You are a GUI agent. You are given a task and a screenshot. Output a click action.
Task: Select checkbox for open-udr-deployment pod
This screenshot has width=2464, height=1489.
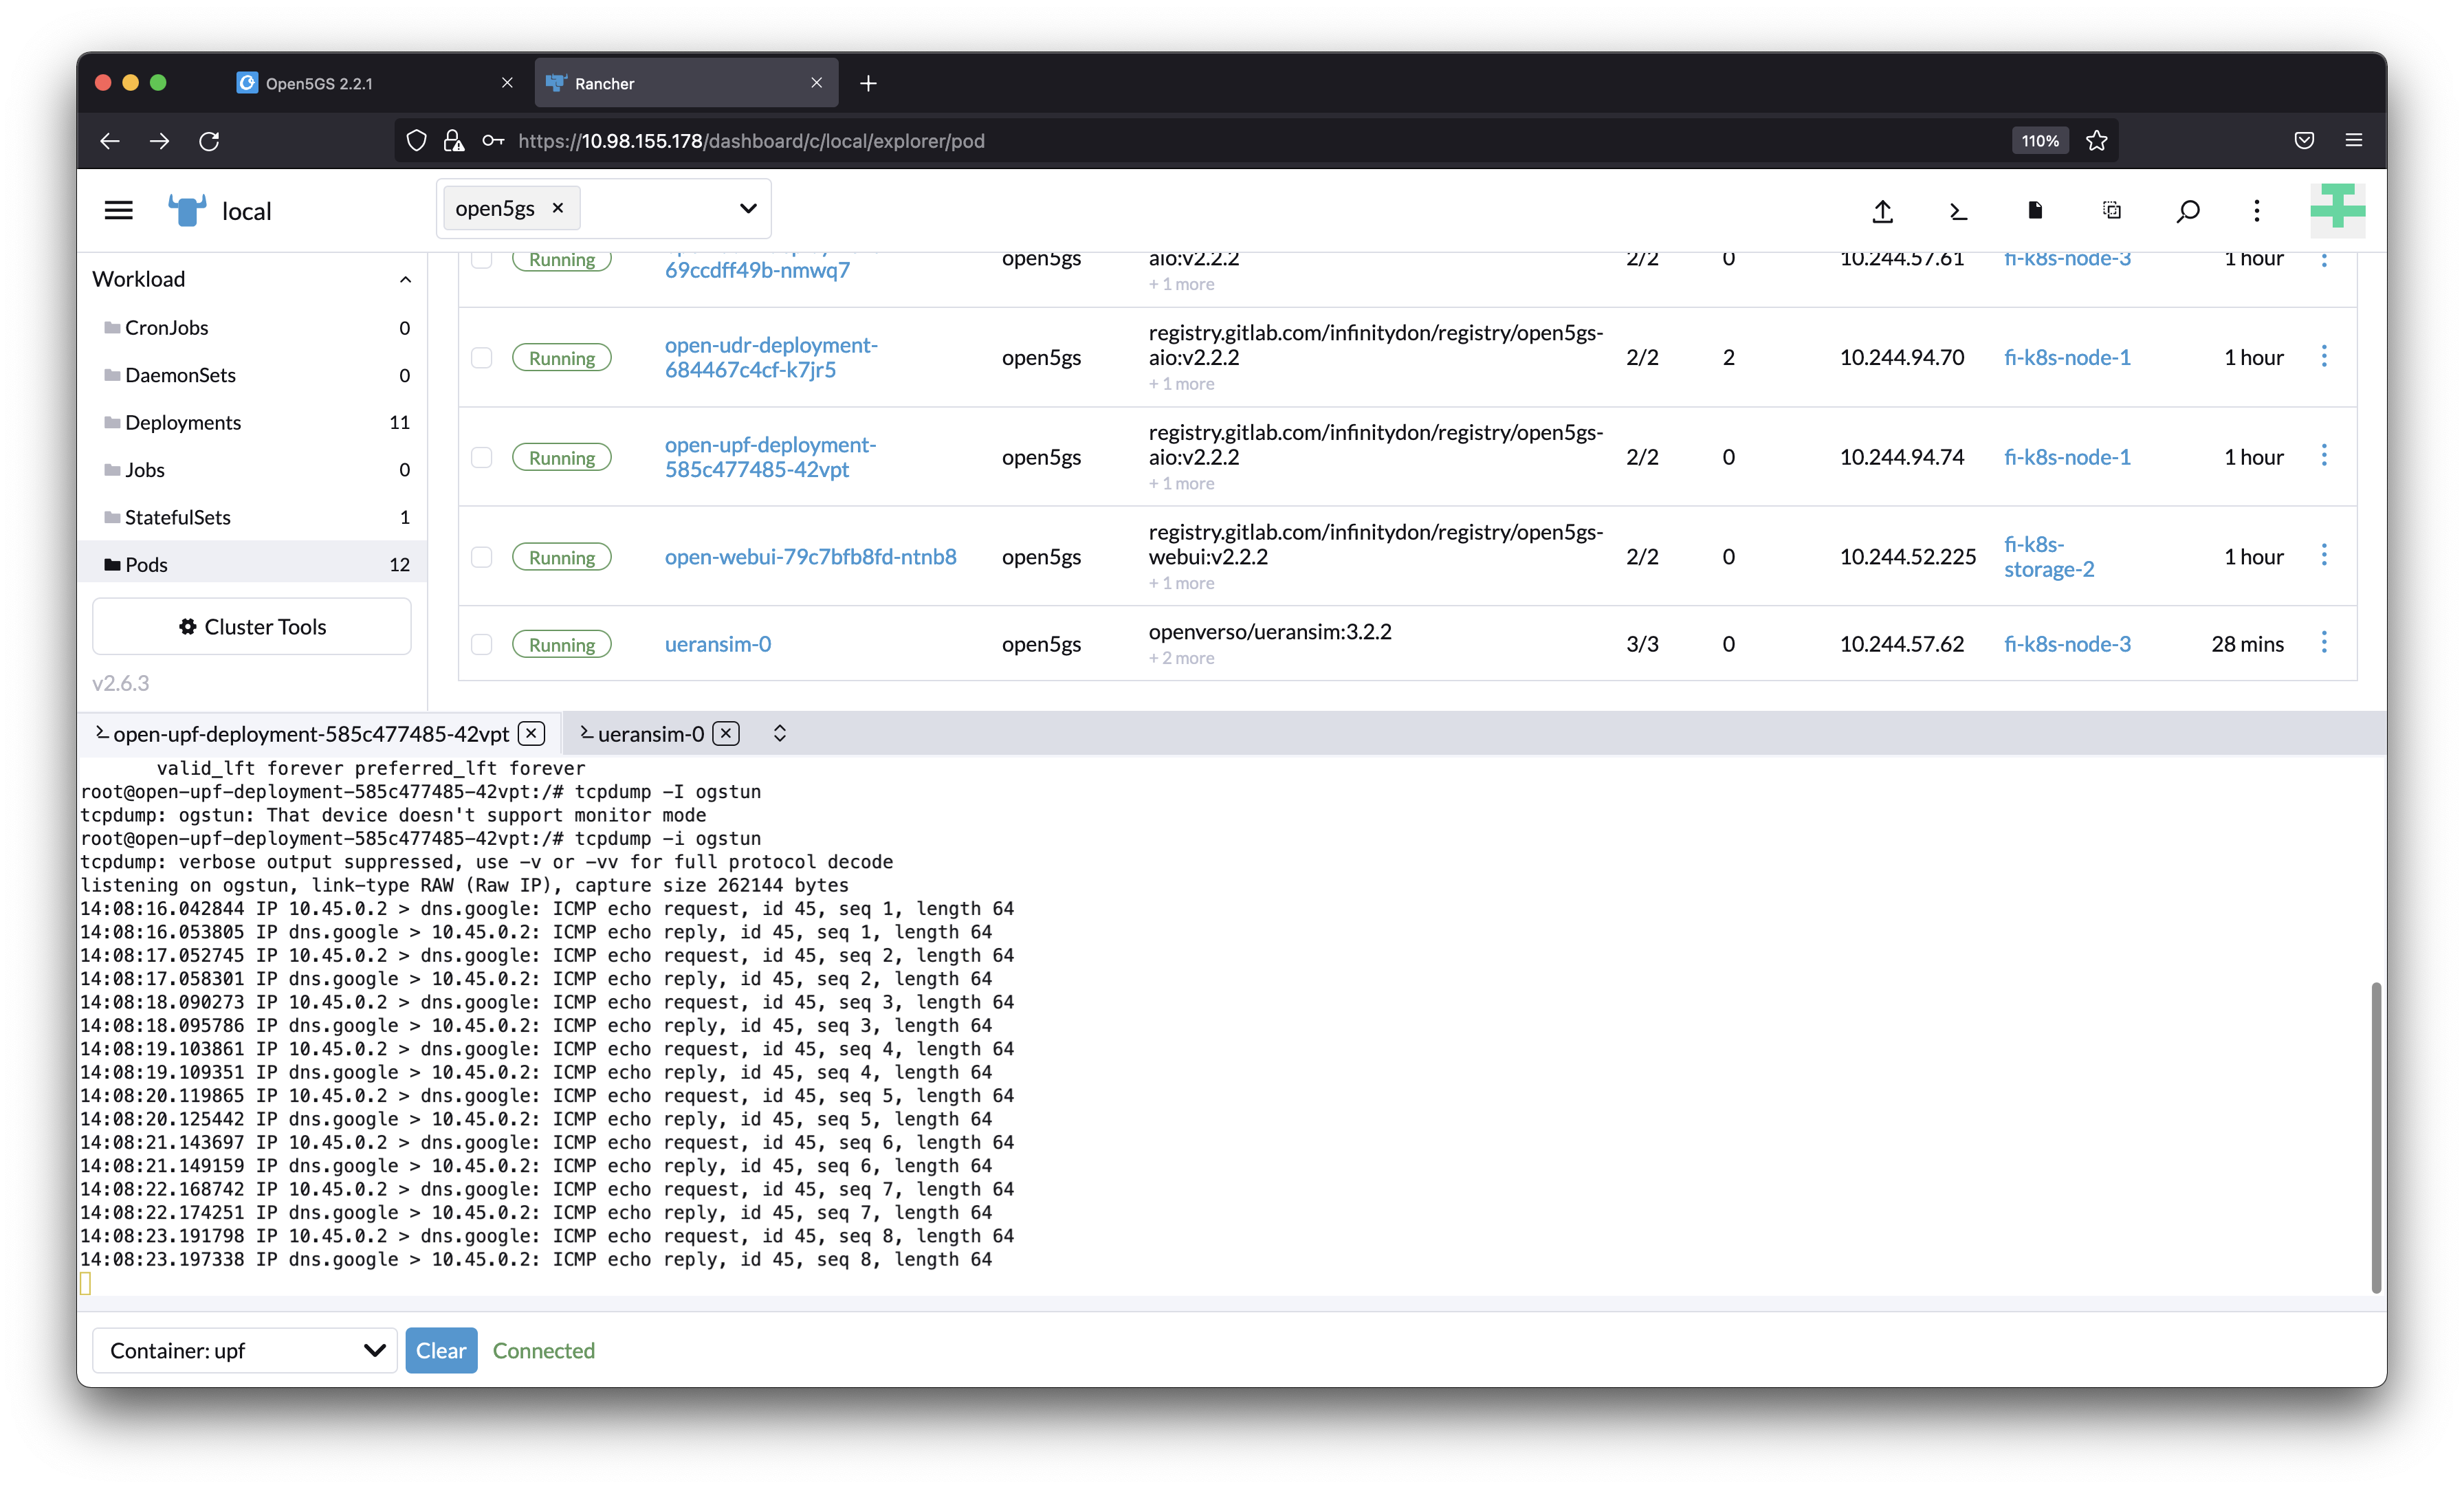point(482,358)
